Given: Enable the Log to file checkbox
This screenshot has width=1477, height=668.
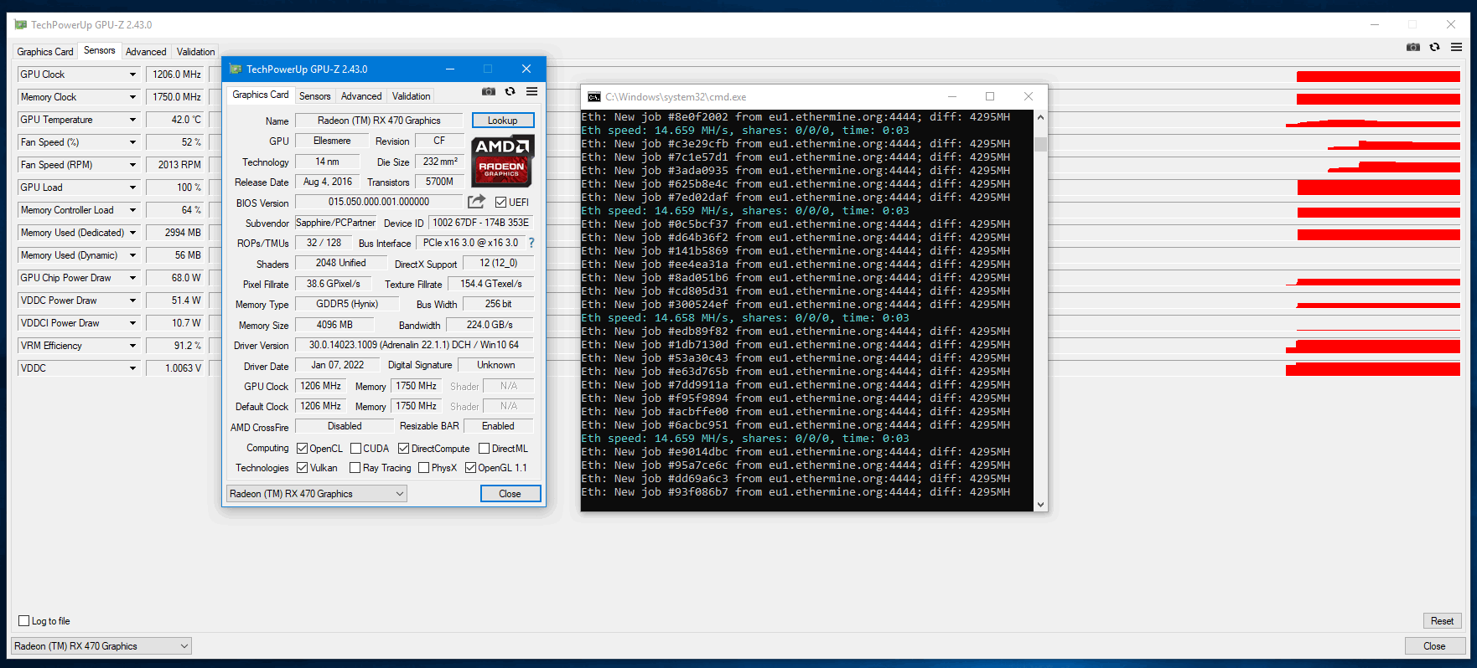Looking at the screenshot, I should click(x=24, y=621).
